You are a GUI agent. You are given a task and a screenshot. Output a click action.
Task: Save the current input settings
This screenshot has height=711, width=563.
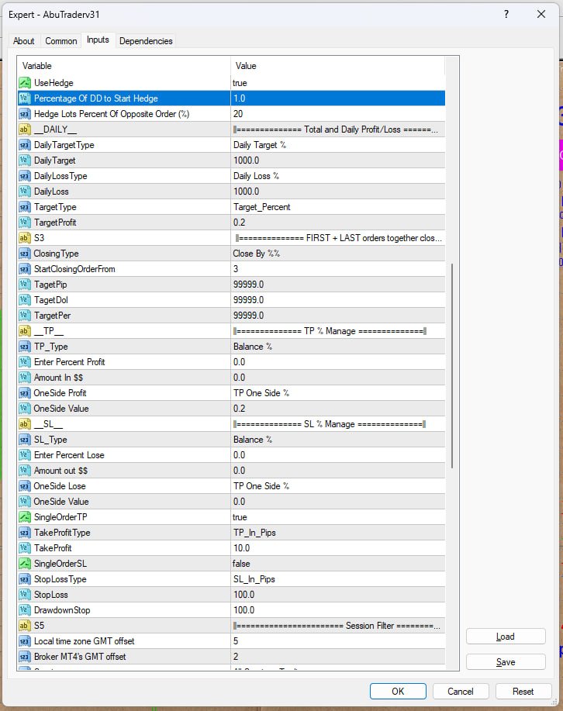[506, 662]
